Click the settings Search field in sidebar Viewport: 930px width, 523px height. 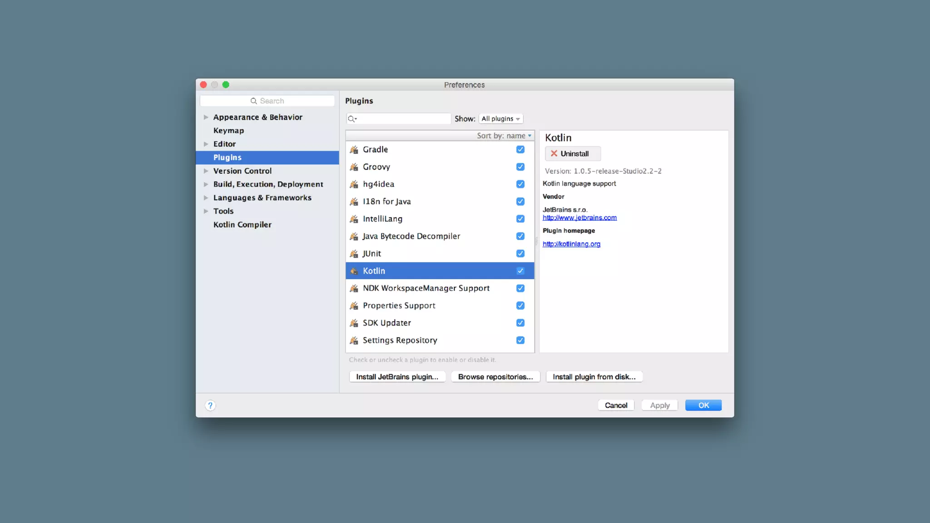pyautogui.click(x=267, y=101)
